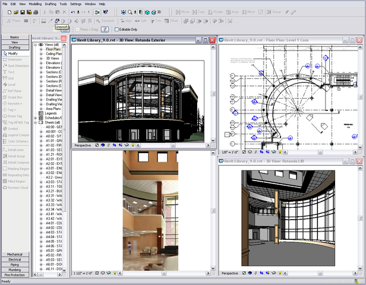Image resolution: width=366 pixels, height=285 pixels.
Task: Click the lightbulb icon in Rotunda LIB view
Action: click(x=280, y=273)
